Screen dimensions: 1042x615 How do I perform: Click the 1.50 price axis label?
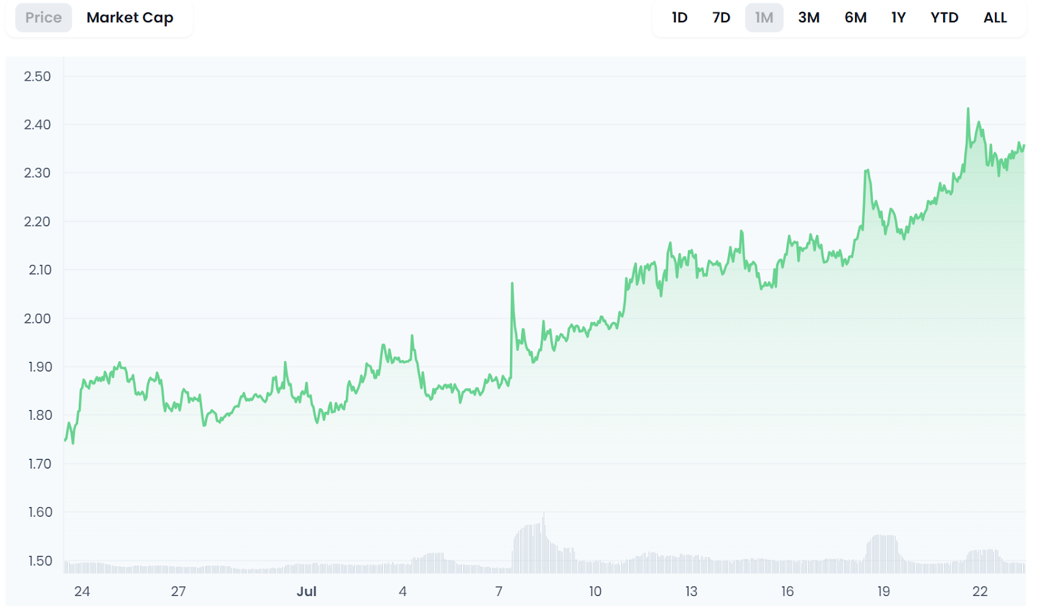[x=40, y=560]
